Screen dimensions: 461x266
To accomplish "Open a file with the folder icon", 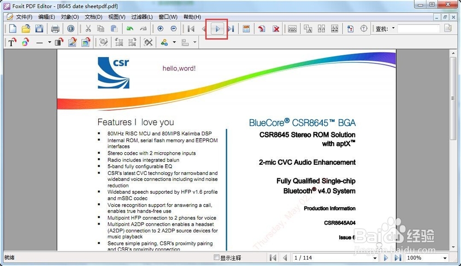I will pyautogui.click(x=26, y=29).
